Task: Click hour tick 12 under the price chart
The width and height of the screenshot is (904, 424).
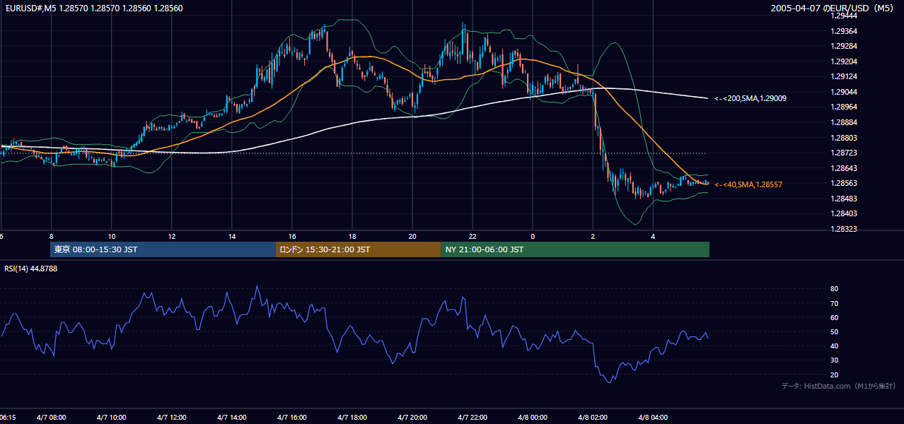Action: (172, 236)
